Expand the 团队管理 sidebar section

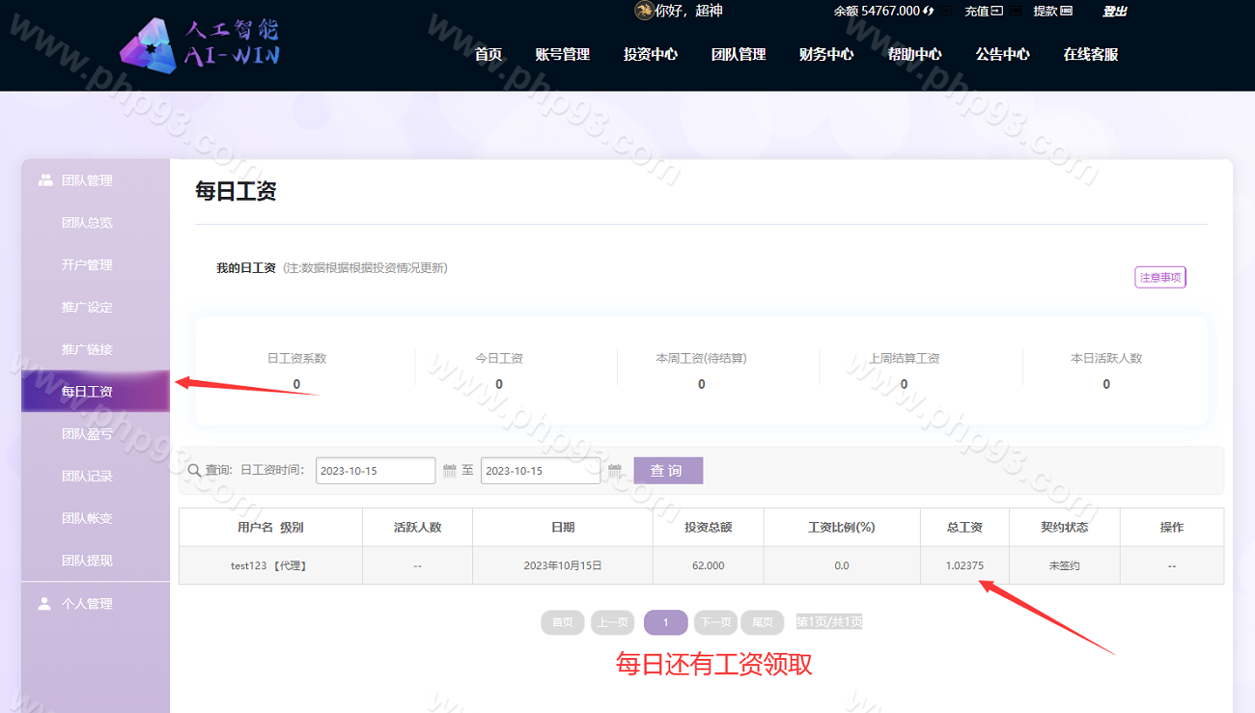click(x=87, y=180)
